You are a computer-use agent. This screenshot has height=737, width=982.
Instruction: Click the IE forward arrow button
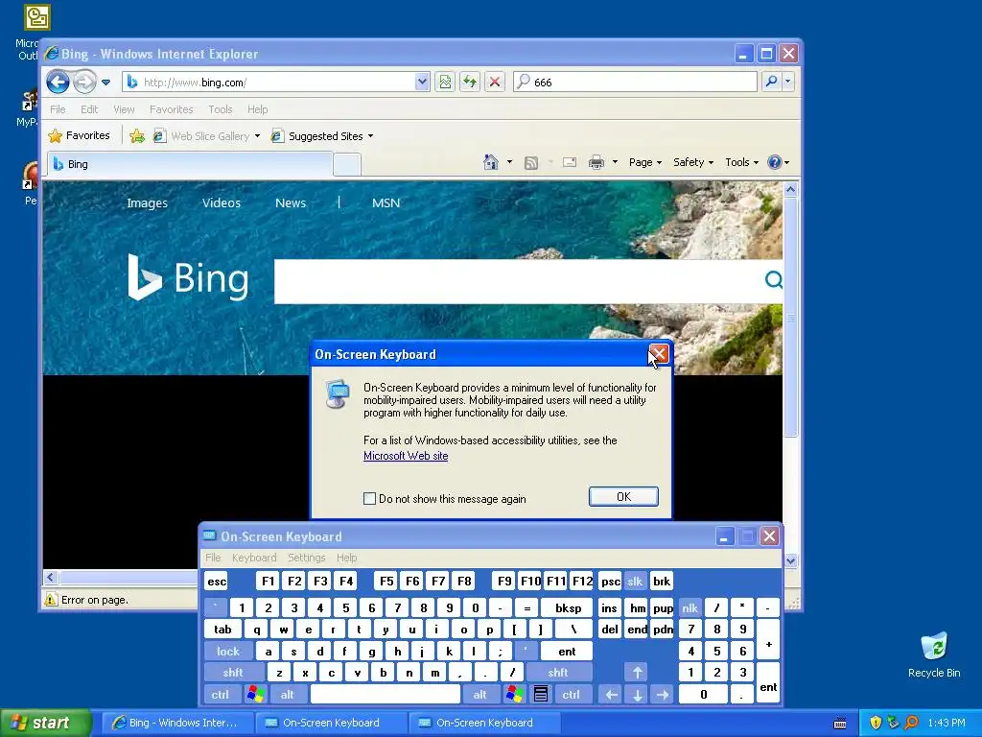click(x=84, y=82)
